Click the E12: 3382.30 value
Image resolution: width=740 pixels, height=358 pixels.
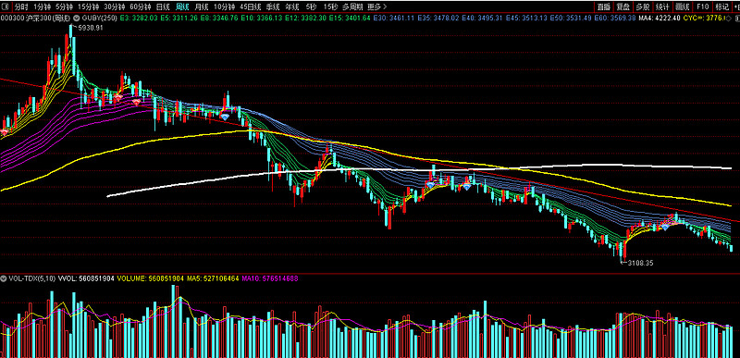[x=305, y=18]
